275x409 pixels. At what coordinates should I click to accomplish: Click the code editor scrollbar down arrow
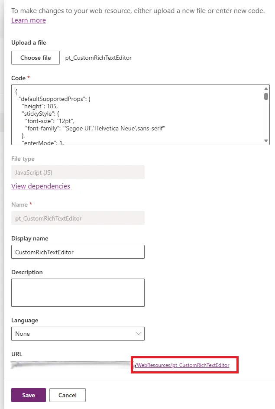pos(265,140)
